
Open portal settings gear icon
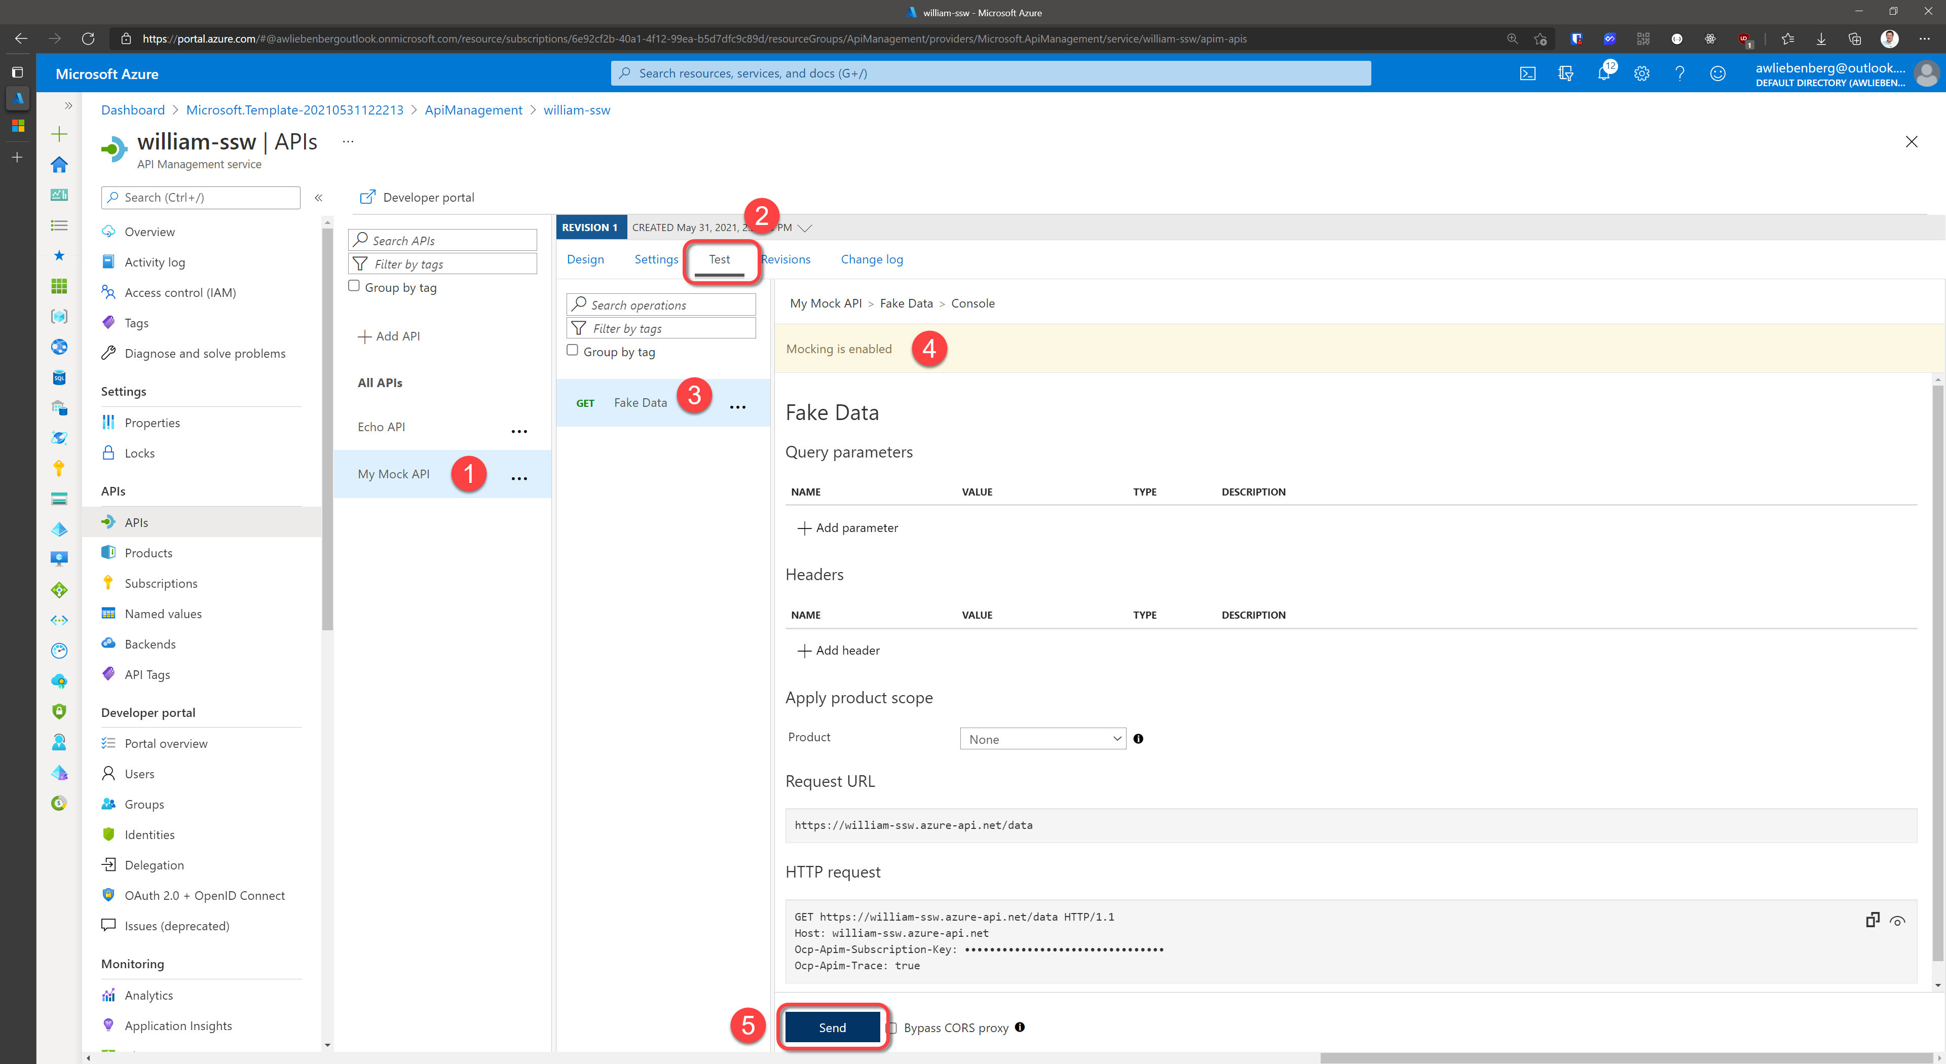[x=1641, y=73]
